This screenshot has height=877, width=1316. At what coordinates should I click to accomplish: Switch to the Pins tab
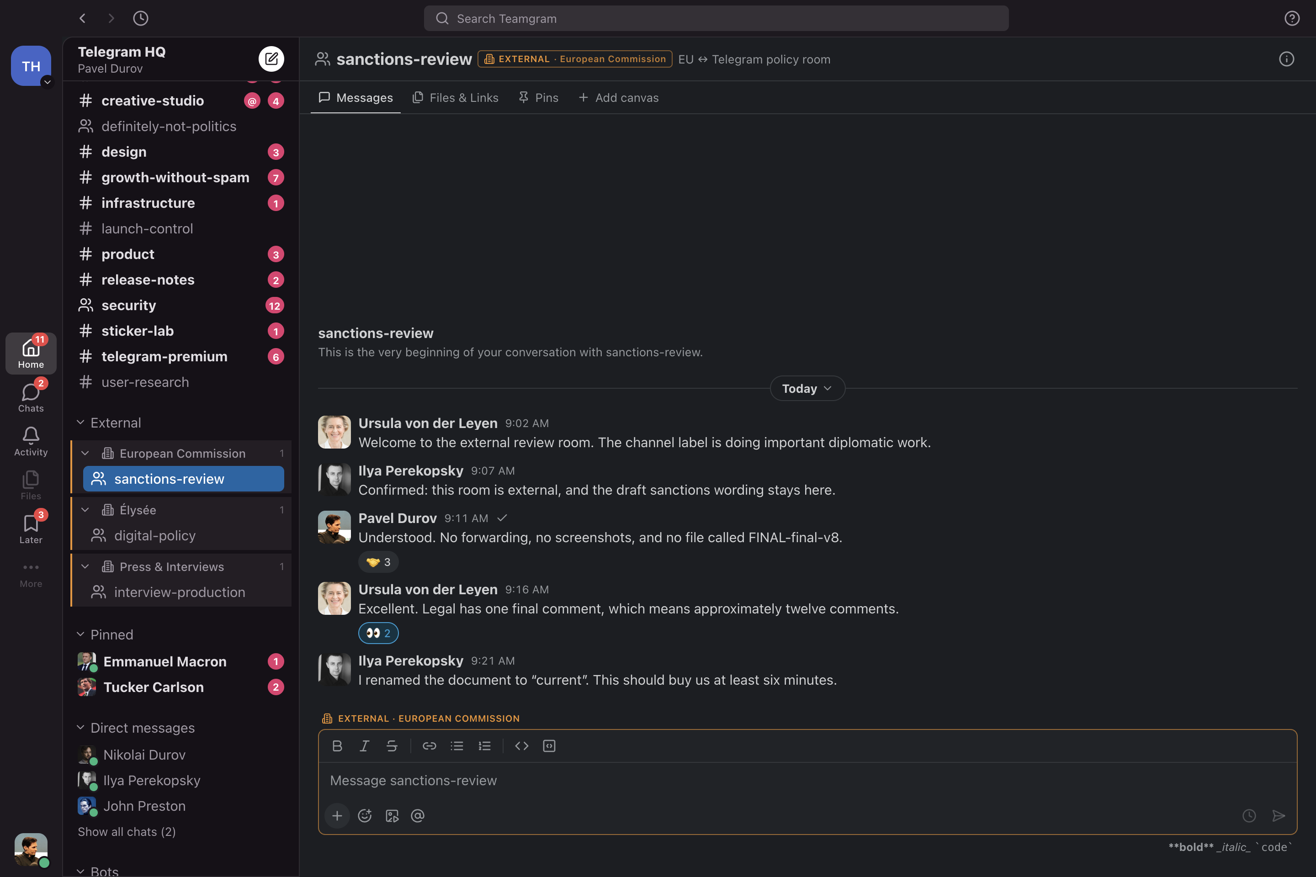click(538, 98)
